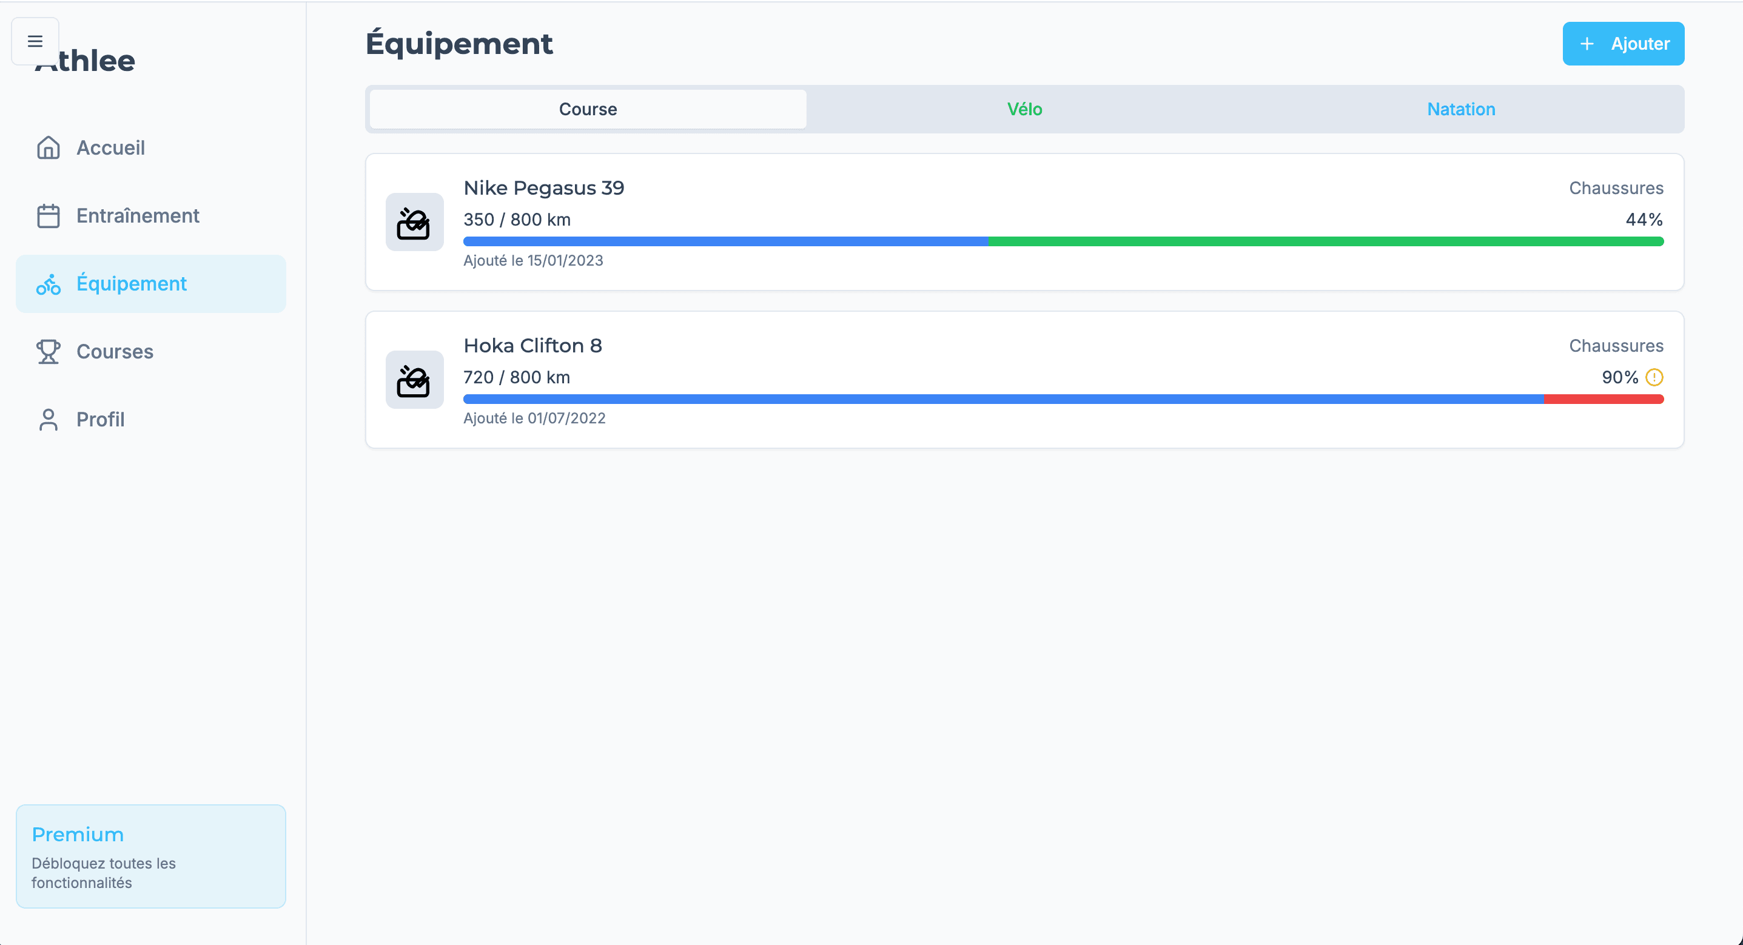
Task: Click Nike Pegasus 39 usage progress bar
Action: (x=1063, y=241)
